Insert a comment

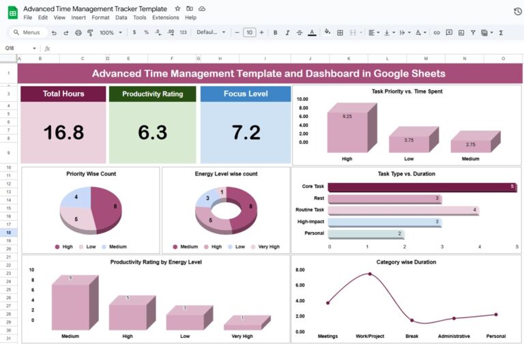coord(449,33)
